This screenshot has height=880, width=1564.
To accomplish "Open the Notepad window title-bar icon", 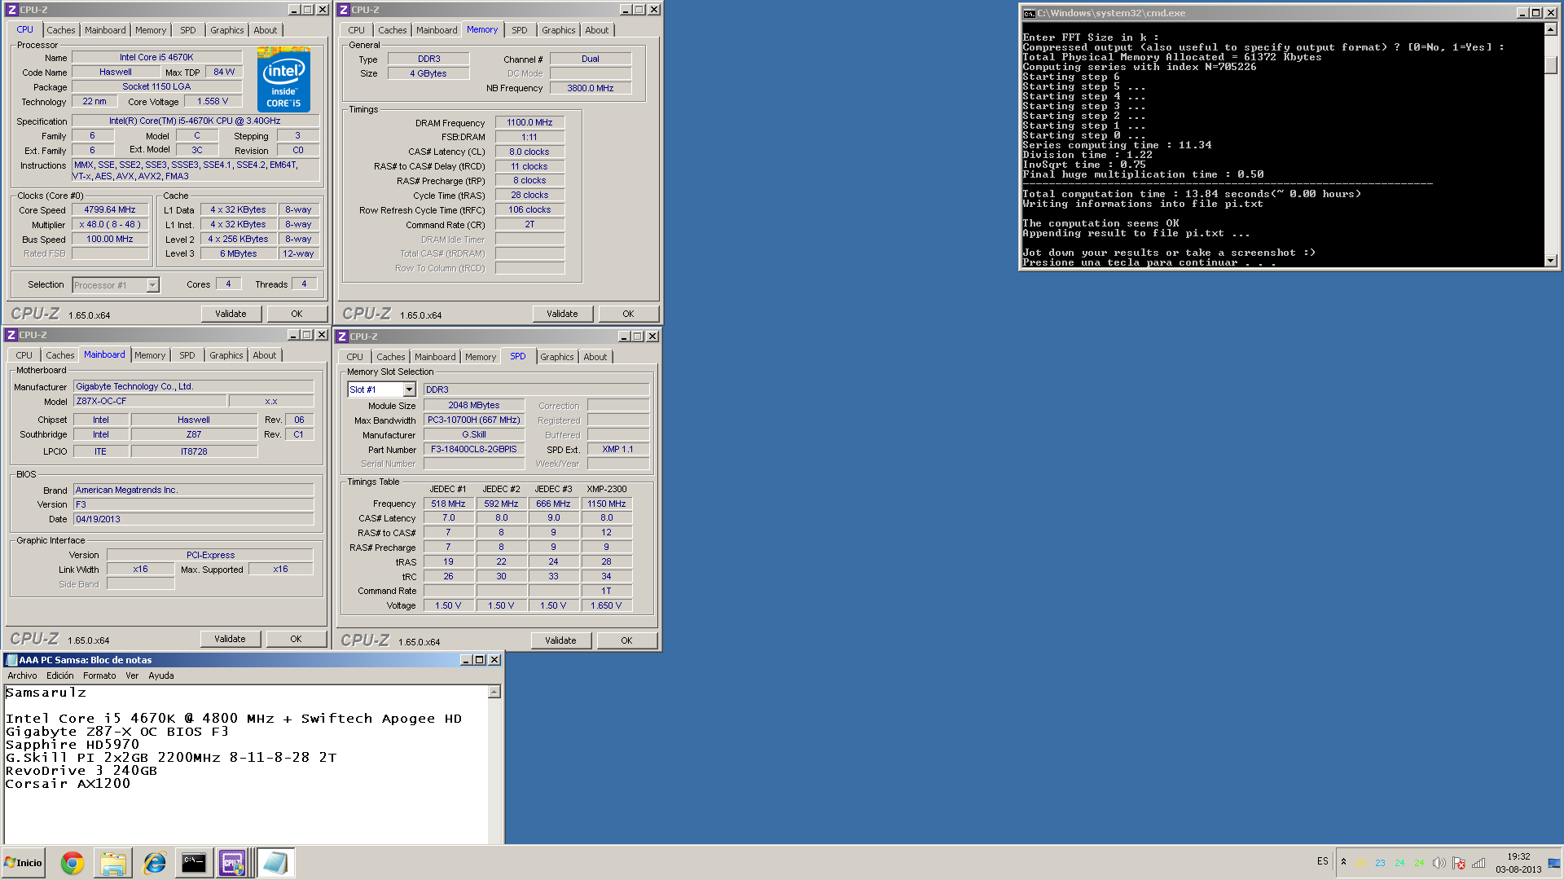I will 11,660.
